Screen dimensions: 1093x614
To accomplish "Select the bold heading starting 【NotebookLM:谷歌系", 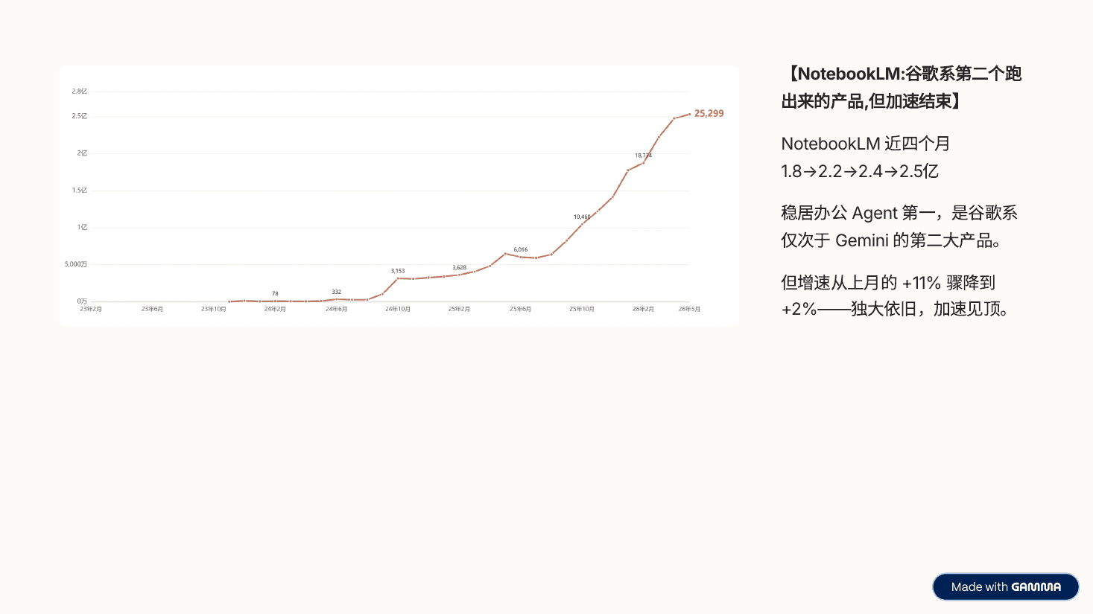I will tap(902, 87).
